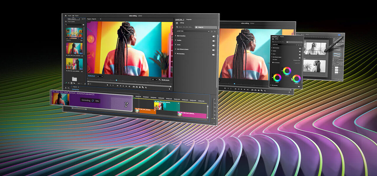Screen dimensions: 377x176
Task: Select the Edit workspace tab
Action: [73, 16]
